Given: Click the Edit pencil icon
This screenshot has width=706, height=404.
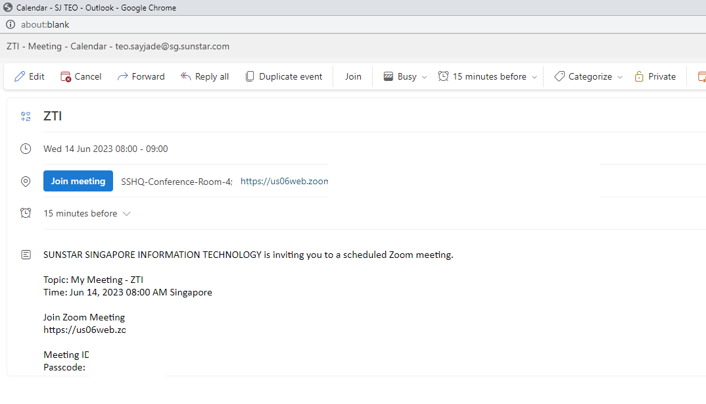Looking at the screenshot, I should pyautogui.click(x=20, y=76).
